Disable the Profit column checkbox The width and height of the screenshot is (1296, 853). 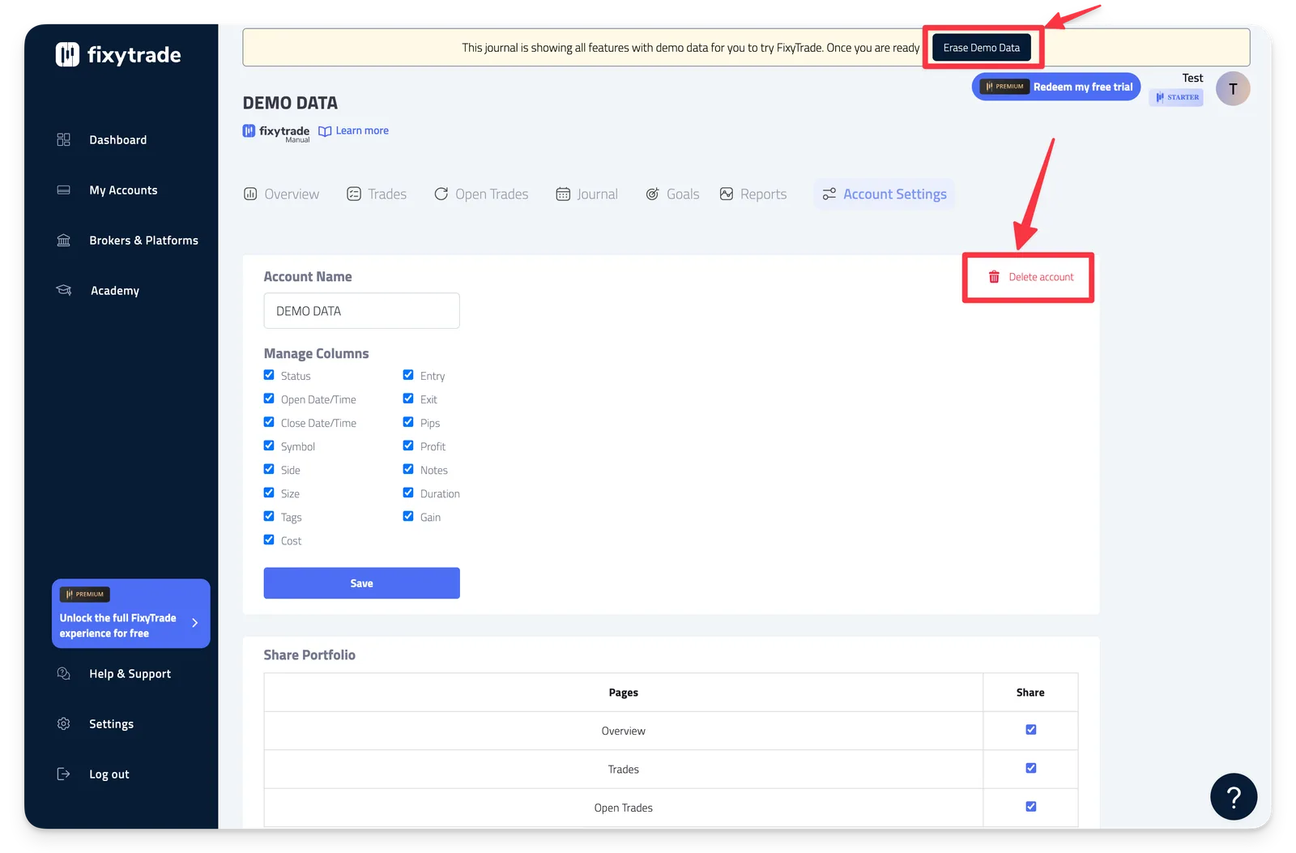pos(408,446)
